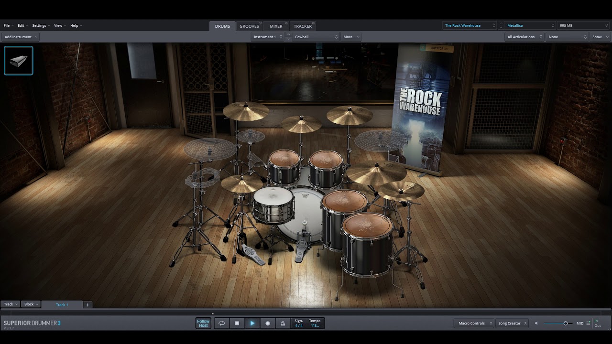This screenshot has width=612, height=344.
Task: Click the hi-hat cymbal
Action: [242, 183]
